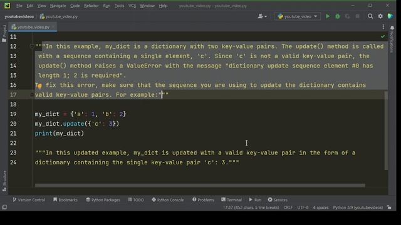Click line number 19 in the gutter
The image size is (401, 225).
pos(13,114)
